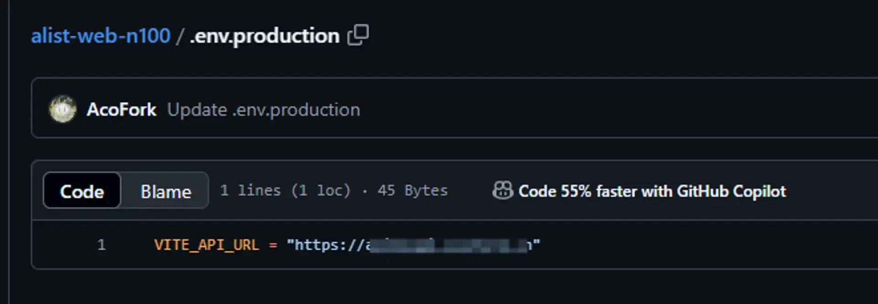Viewport: 878px width, 304px height.
Task: Open the alist-web-n100 breadcrumb link
Action: (x=101, y=36)
